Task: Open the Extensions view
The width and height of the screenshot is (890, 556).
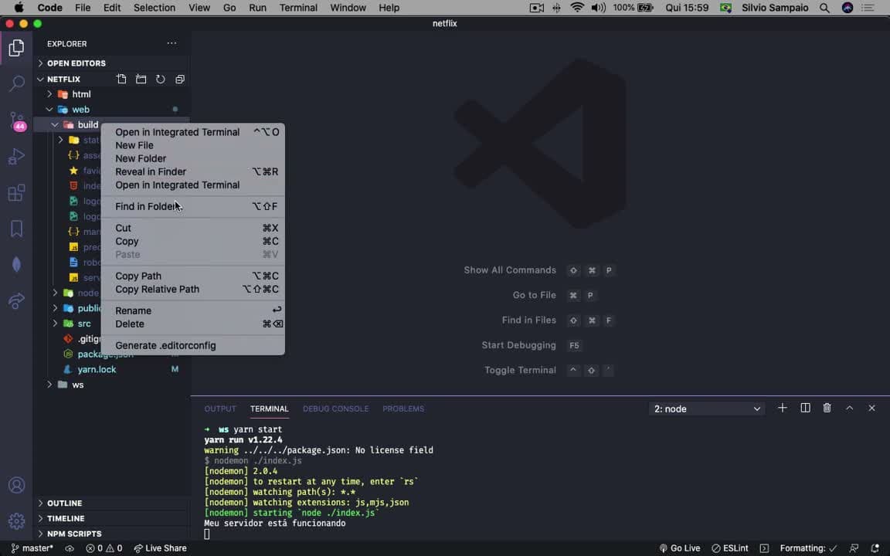Action: click(16, 193)
